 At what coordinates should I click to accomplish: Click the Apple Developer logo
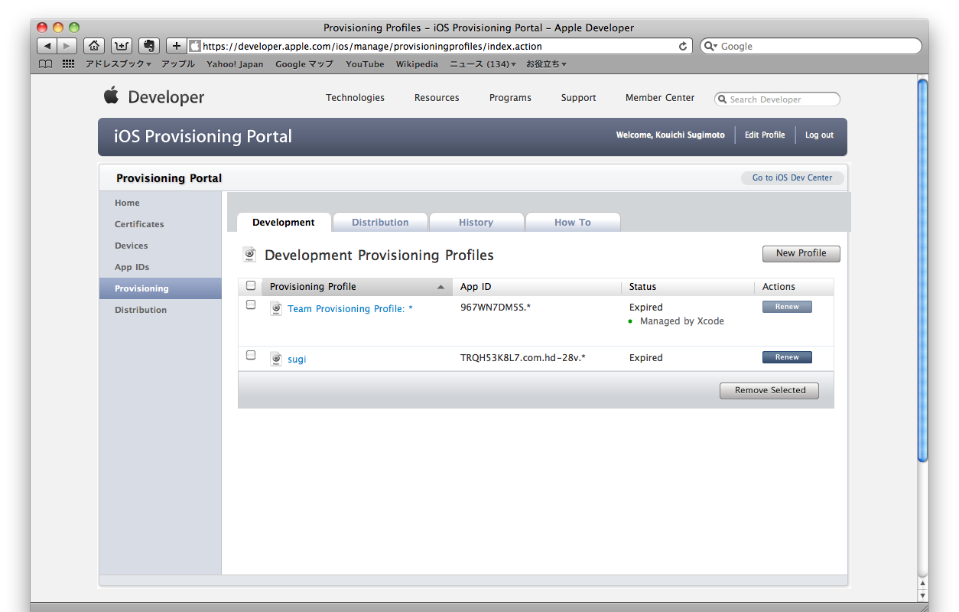coord(154,97)
